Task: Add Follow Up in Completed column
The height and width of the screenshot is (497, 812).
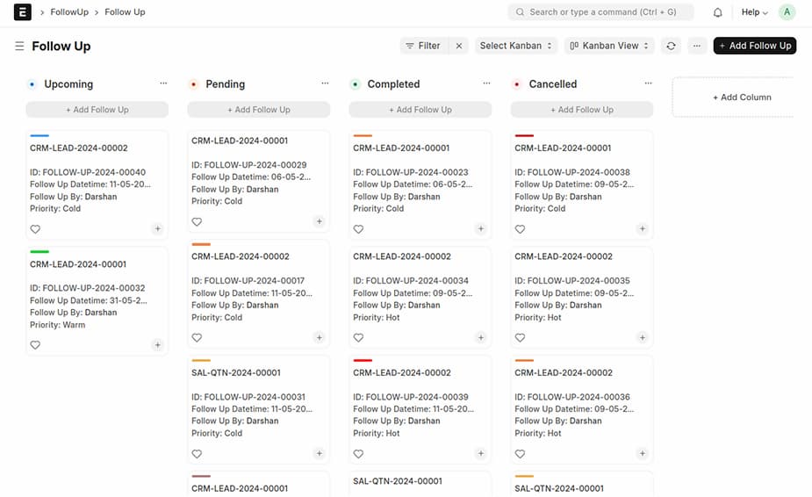Action: pos(420,110)
